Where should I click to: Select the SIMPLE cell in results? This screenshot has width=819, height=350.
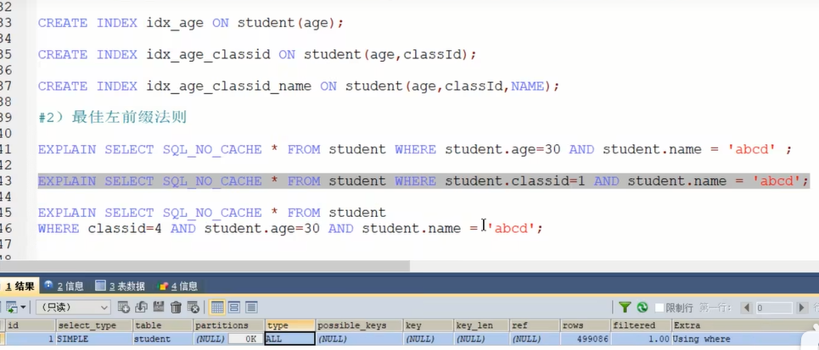[x=94, y=339]
